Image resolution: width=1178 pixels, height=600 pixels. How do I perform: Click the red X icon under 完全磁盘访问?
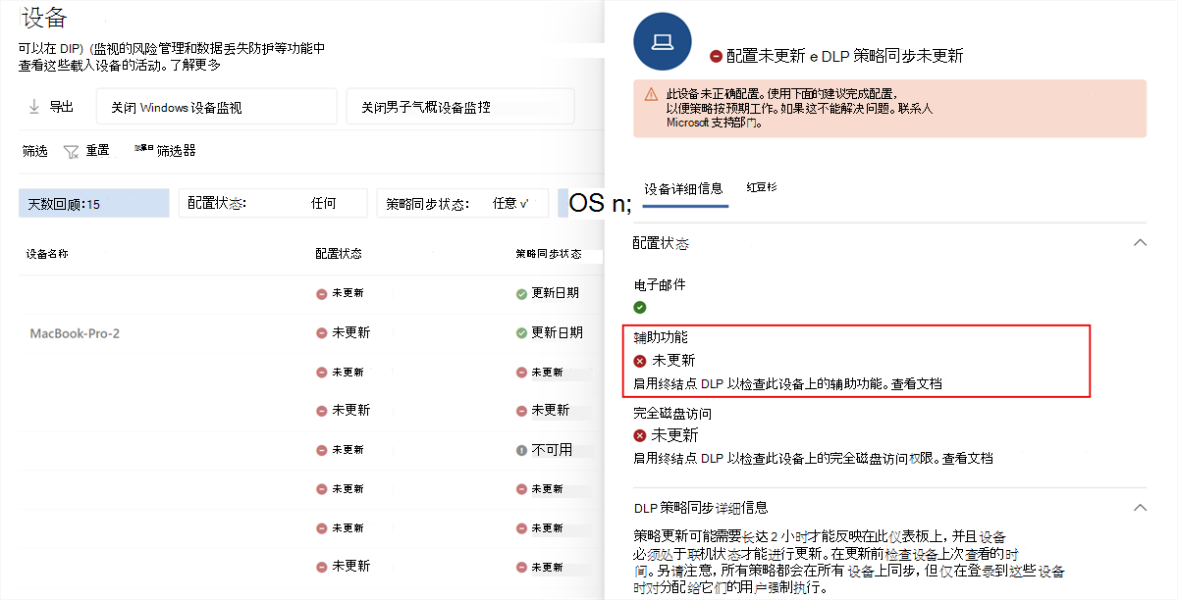pos(640,435)
